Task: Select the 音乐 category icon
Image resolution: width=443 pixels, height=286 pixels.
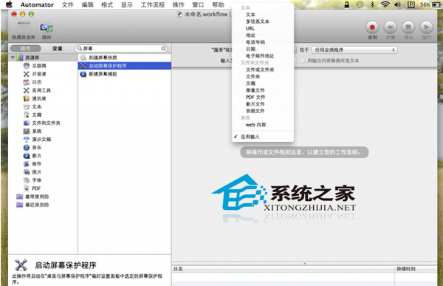Action: point(27,147)
